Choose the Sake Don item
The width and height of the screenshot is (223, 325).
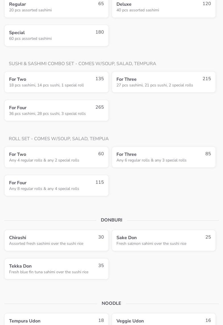[164, 241]
